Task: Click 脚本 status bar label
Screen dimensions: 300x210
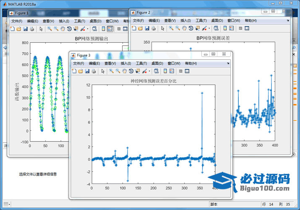Action: pyautogui.click(x=214, y=204)
